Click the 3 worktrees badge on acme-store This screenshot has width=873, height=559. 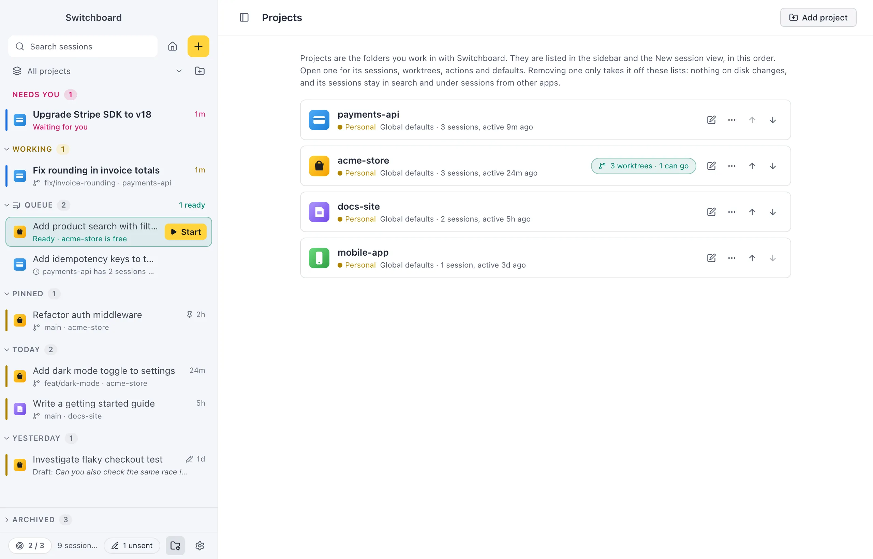click(643, 166)
